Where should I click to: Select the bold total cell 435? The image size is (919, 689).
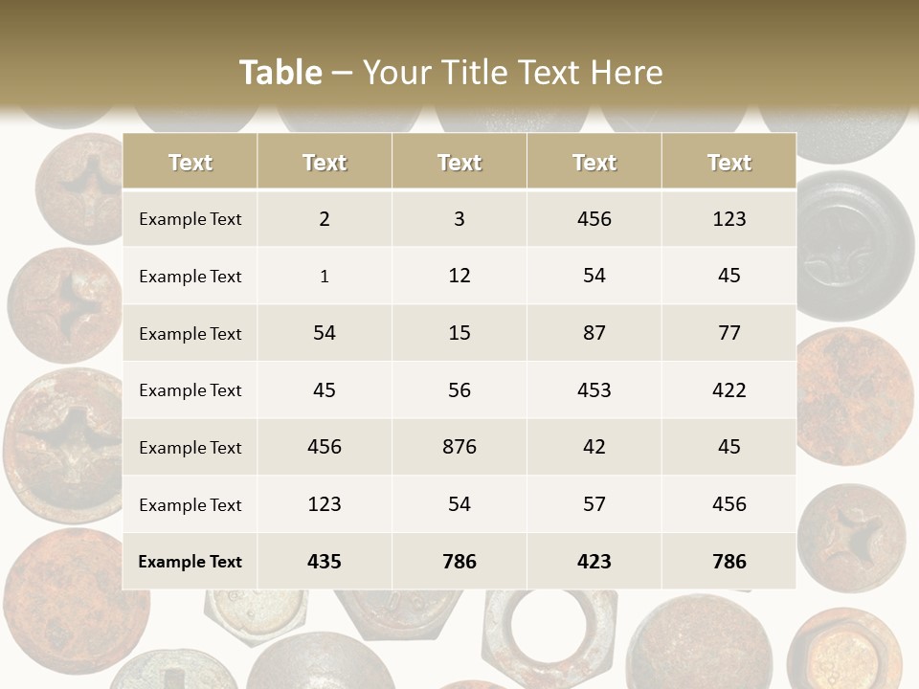pos(325,562)
